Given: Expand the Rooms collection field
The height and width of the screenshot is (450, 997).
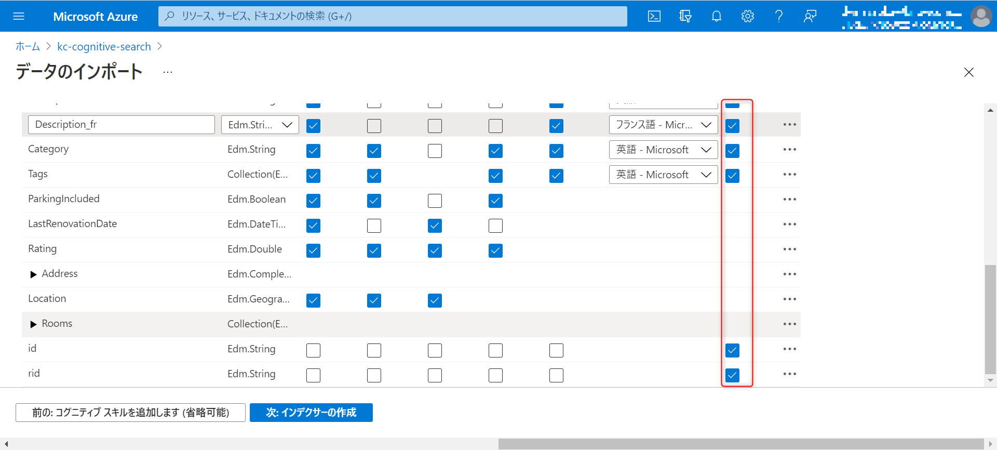Looking at the screenshot, I should point(33,324).
